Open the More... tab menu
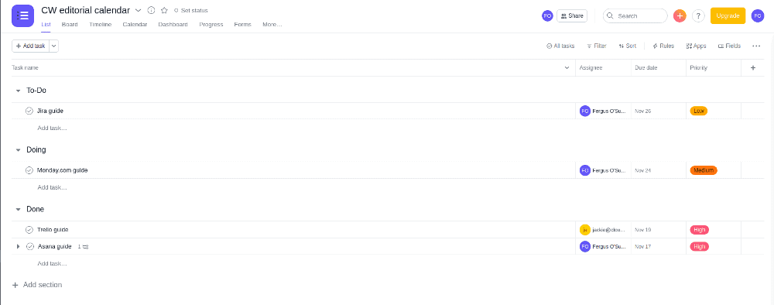 click(x=272, y=24)
